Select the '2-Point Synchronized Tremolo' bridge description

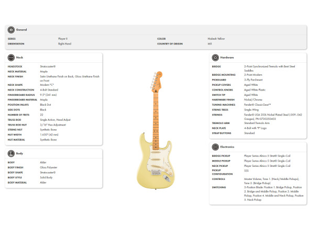pos(261,66)
